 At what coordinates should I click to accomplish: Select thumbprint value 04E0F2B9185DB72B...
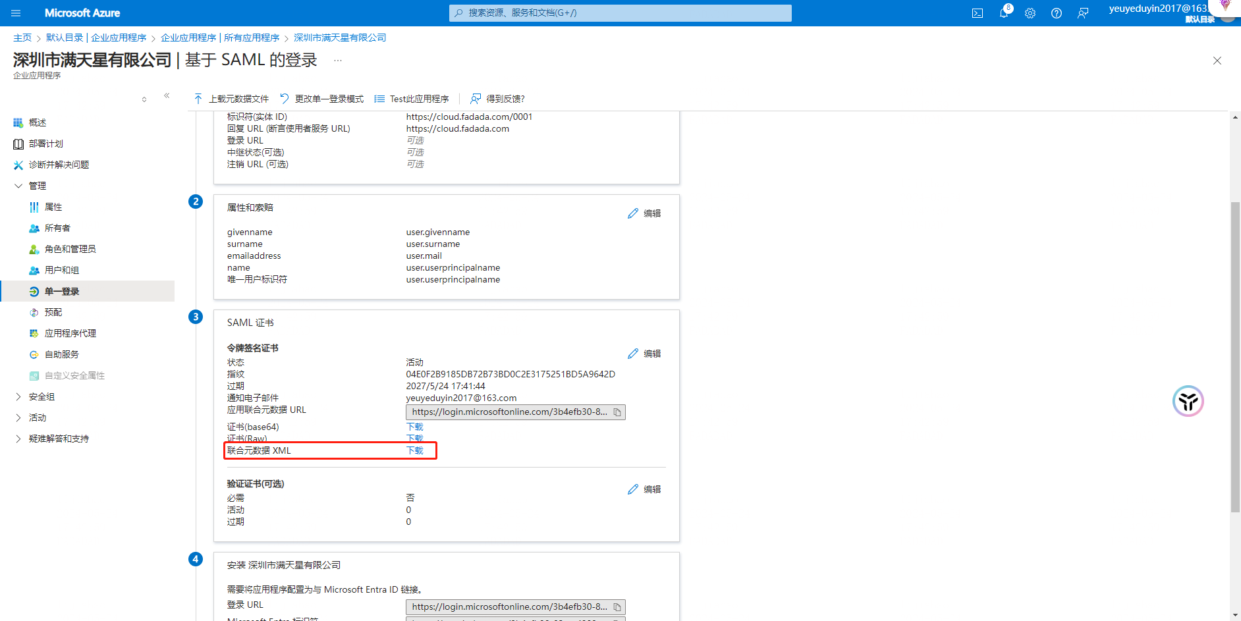pos(510,374)
